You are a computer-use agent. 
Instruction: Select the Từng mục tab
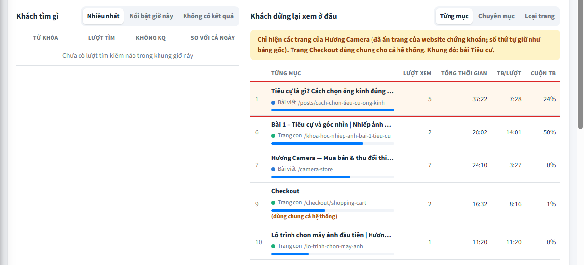[x=454, y=16]
